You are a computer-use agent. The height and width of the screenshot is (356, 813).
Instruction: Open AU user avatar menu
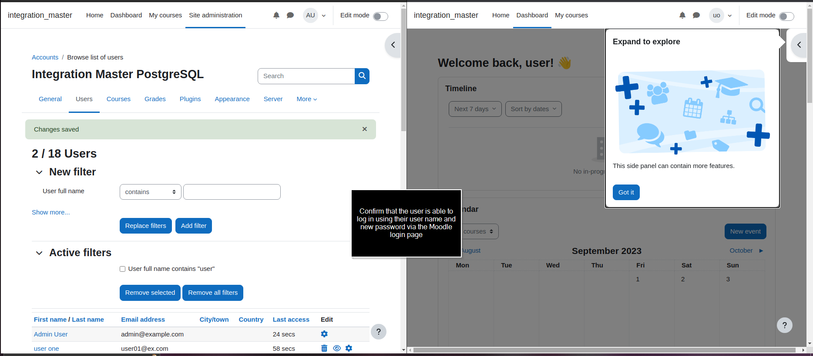coord(310,15)
